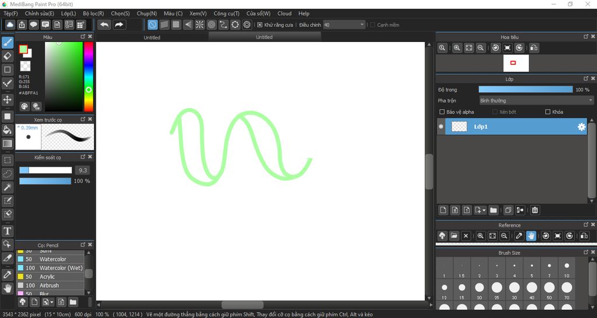
Task: Select the Watercolor (Wet) brush
Action: [50, 268]
